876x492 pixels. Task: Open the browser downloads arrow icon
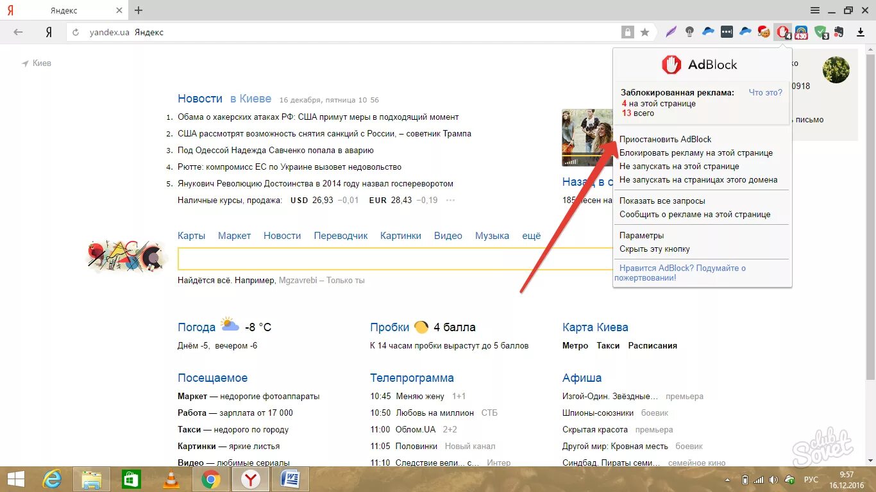tap(861, 32)
